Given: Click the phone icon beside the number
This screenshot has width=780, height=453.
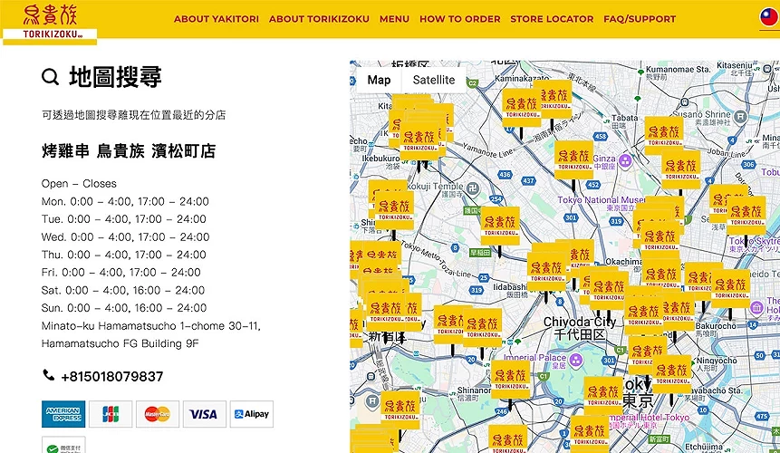Looking at the screenshot, I should [49, 375].
